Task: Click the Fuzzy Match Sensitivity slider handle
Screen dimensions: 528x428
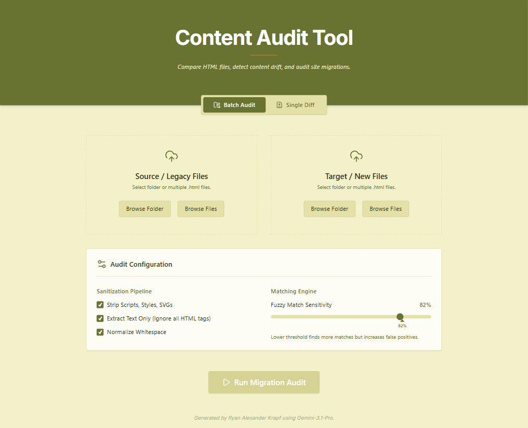Action: pyautogui.click(x=400, y=316)
